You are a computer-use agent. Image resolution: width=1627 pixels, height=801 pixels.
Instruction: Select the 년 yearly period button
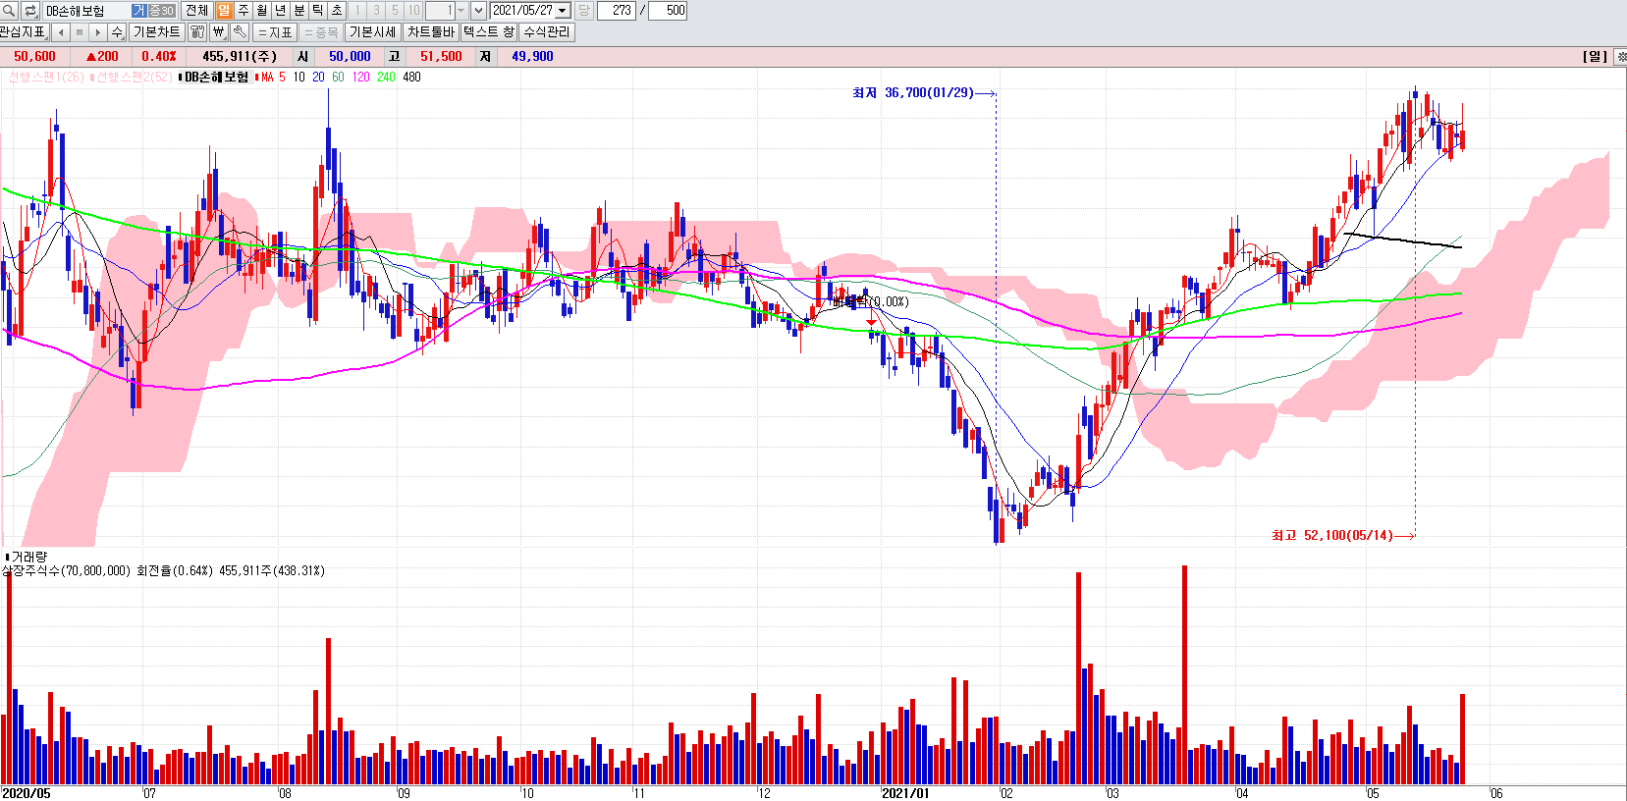pyautogui.click(x=280, y=11)
